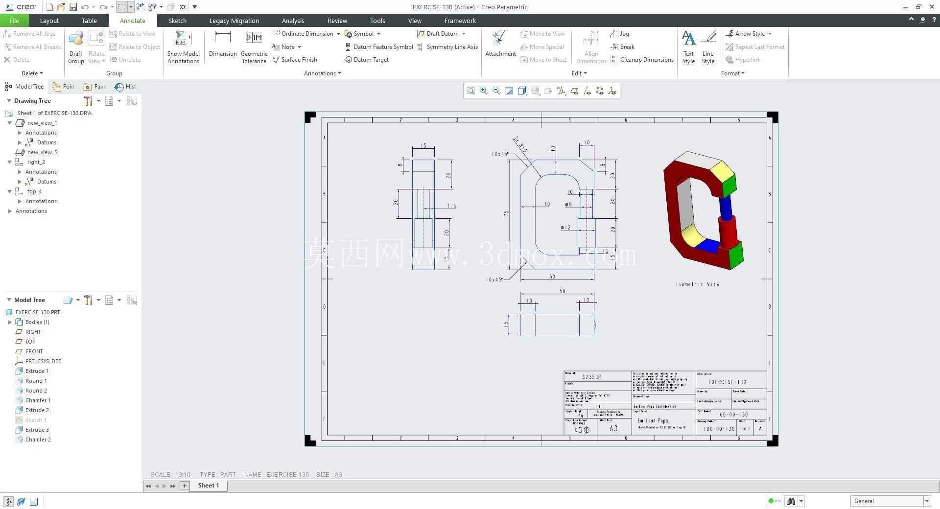Click the Refit view icon

click(471, 91)
